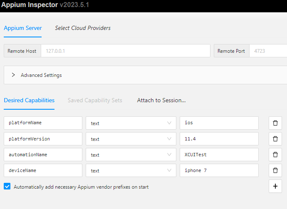Select the Appium Server tab

click(23, 28)
